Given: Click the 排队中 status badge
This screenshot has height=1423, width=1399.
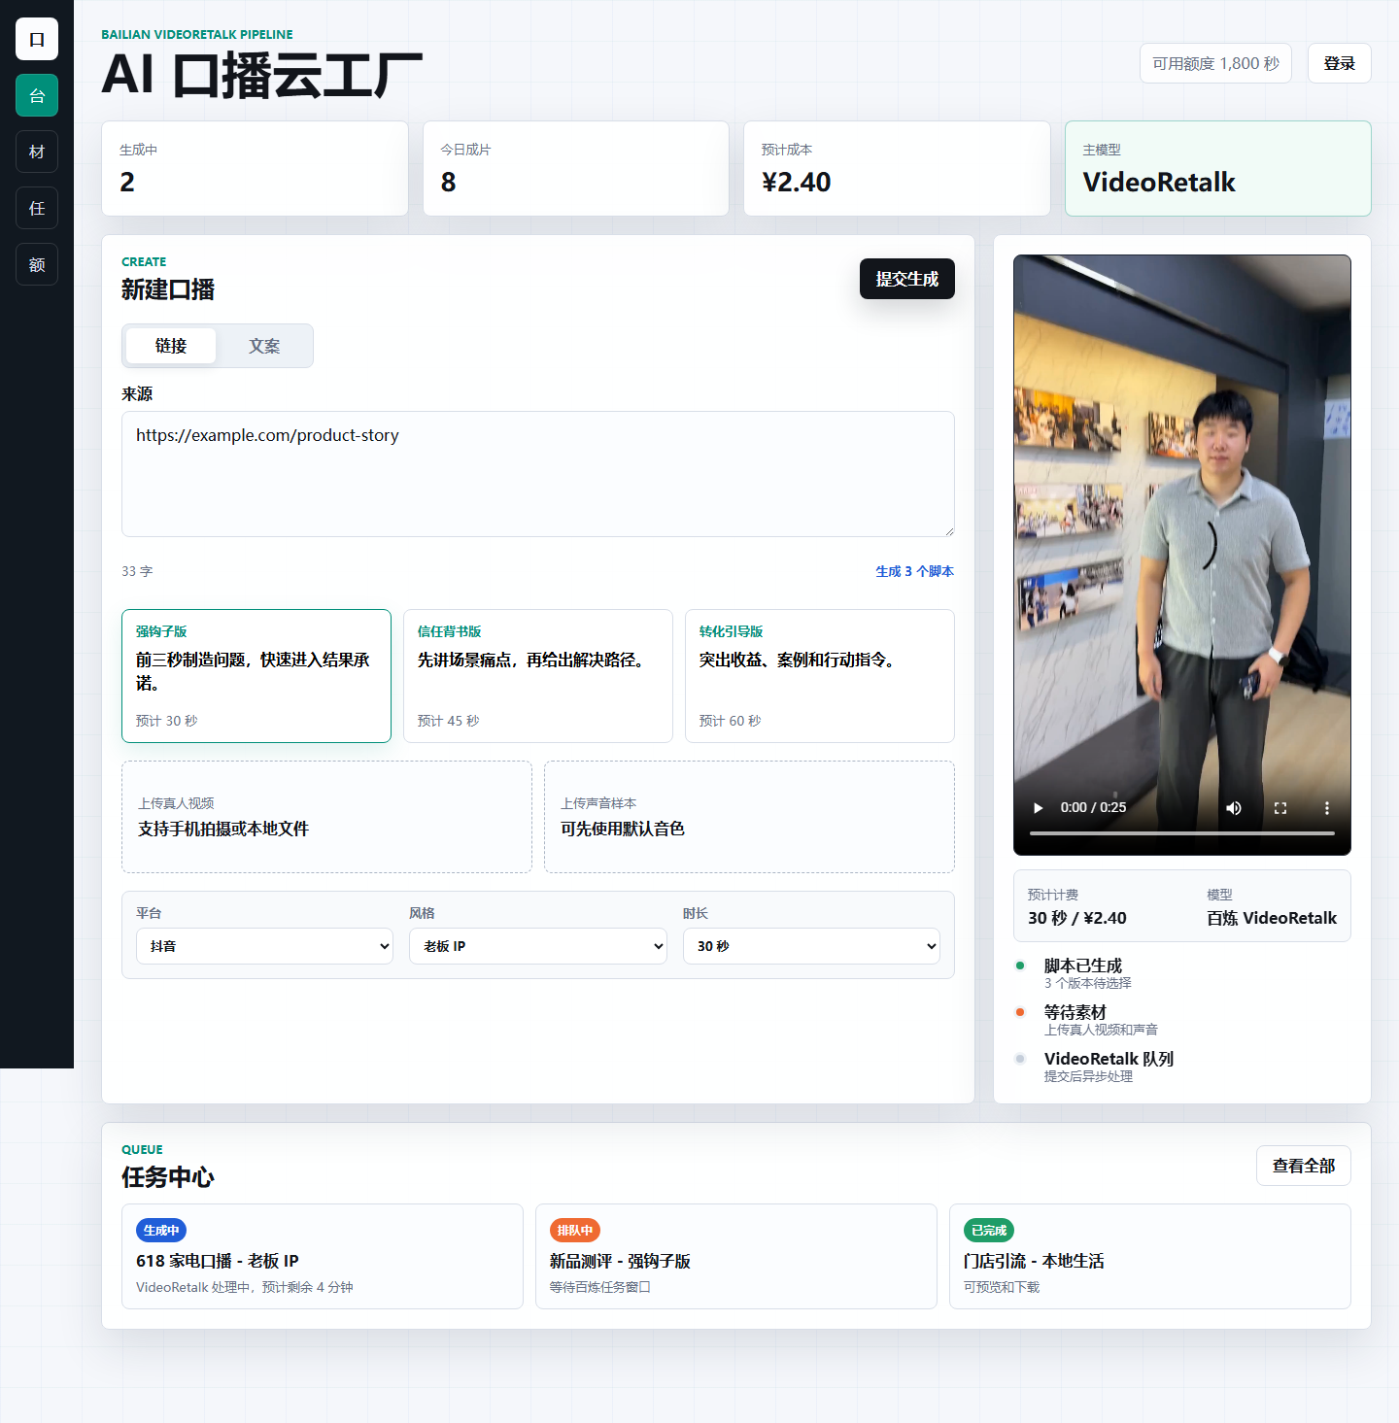Looking at the screenshot, I should pos(575,1230).
